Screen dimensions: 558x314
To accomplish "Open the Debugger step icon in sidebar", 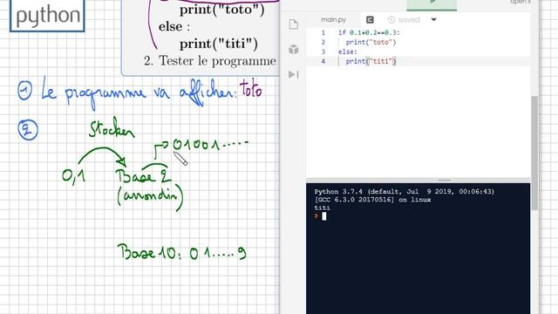I will pos(294,74).
